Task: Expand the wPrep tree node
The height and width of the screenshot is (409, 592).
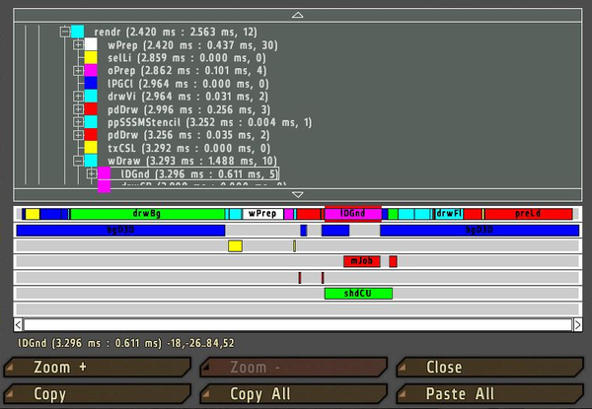Action: click(x=79, y=45)
